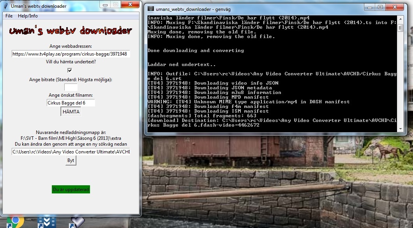Click the 'Downloading MPD manifest' console line

click(x=208, y=97)
